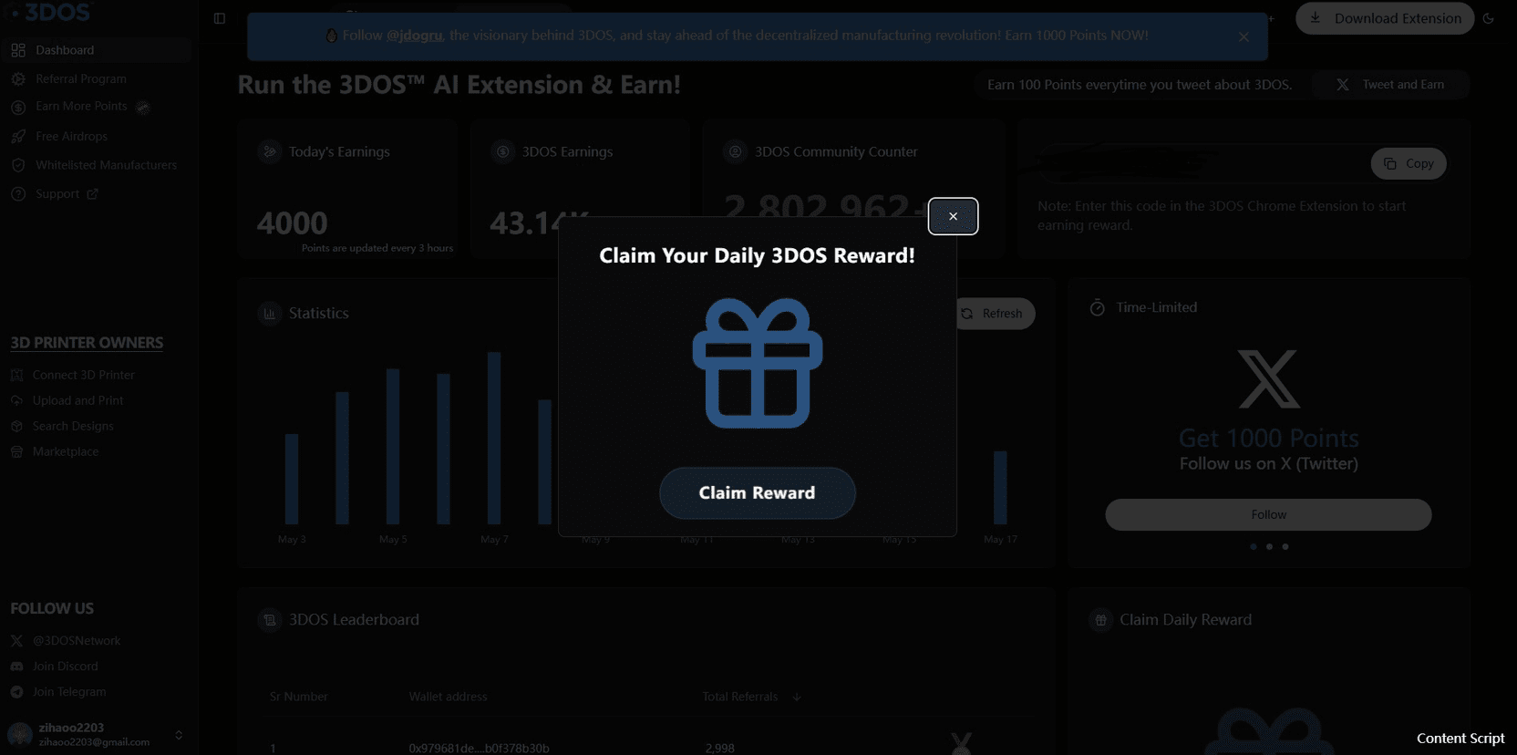
Task: Click the 3DOS logo in the sidebar
Action: coord(50,12)
